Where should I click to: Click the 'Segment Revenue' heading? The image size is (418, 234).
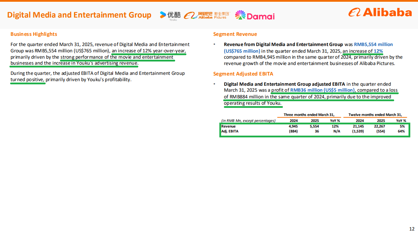pos(235,34)
